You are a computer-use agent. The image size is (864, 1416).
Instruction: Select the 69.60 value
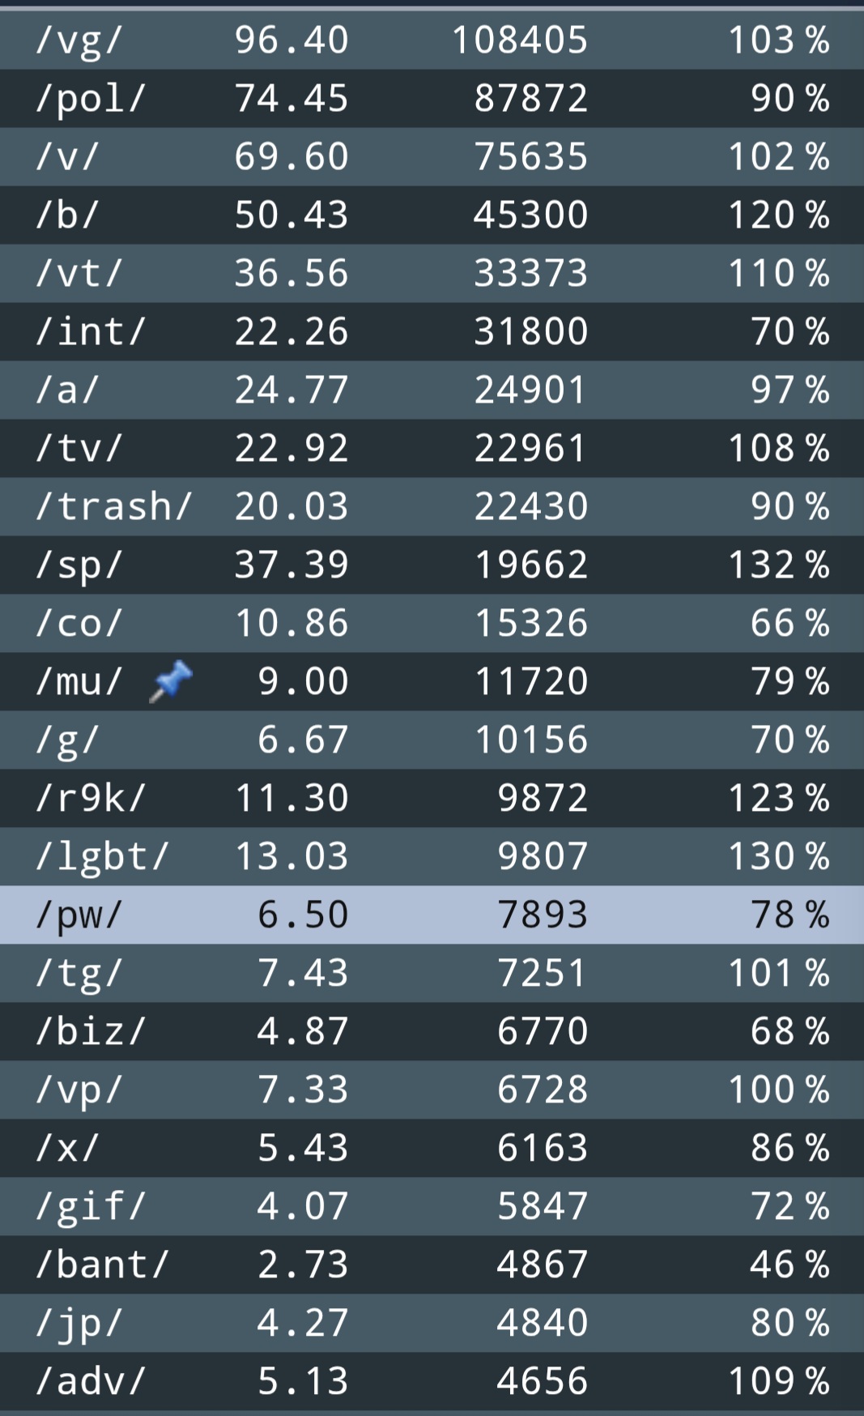tap(292, 157)
